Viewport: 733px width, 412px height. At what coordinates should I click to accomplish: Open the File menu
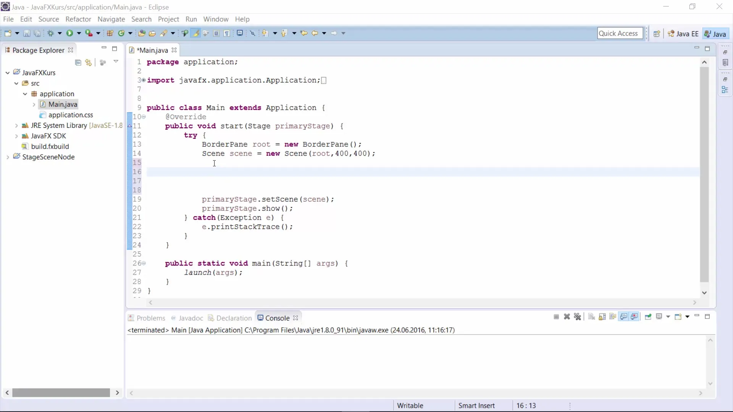point(8,19)
